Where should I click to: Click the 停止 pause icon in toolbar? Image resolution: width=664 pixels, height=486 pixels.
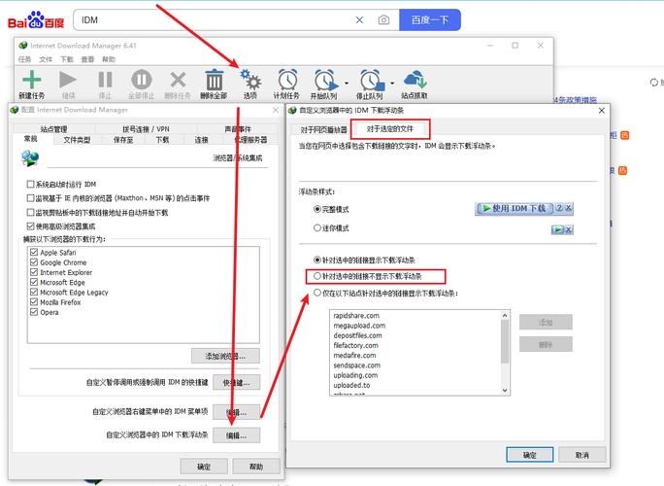[x=105, y=80]
